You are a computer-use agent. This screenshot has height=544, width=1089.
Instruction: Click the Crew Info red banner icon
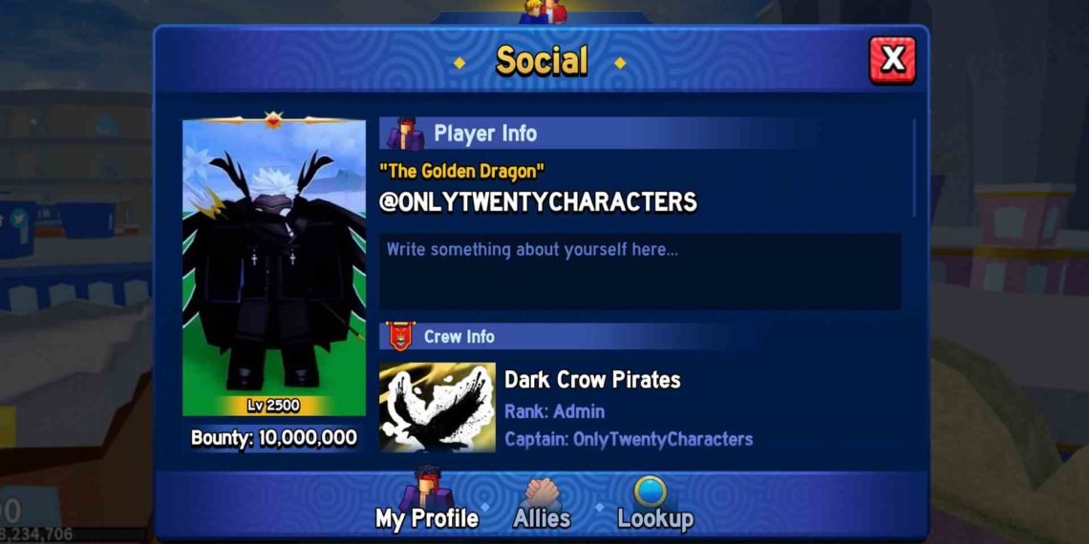coord(401,337)
